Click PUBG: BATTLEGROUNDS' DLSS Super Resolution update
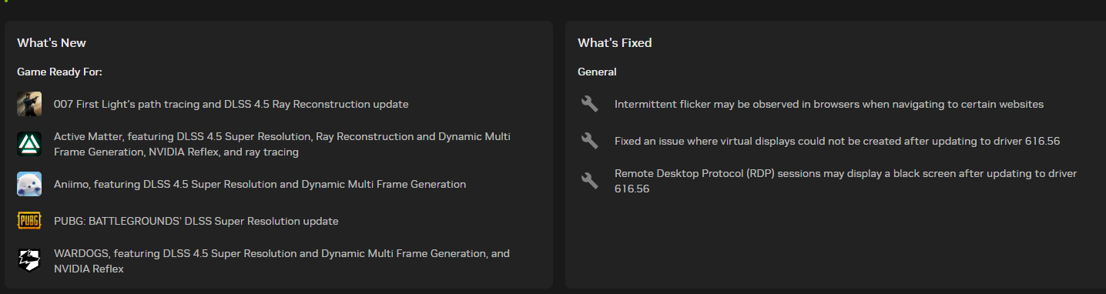 click(x=196, y=221)
